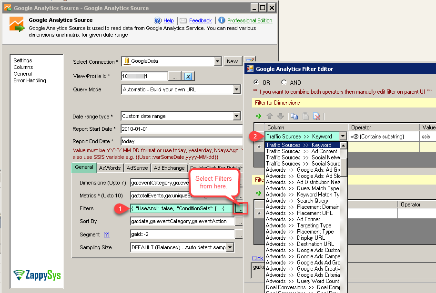
Task: Click the '=@ (Contains substring)' operator cell
Action: pos(384,137)
